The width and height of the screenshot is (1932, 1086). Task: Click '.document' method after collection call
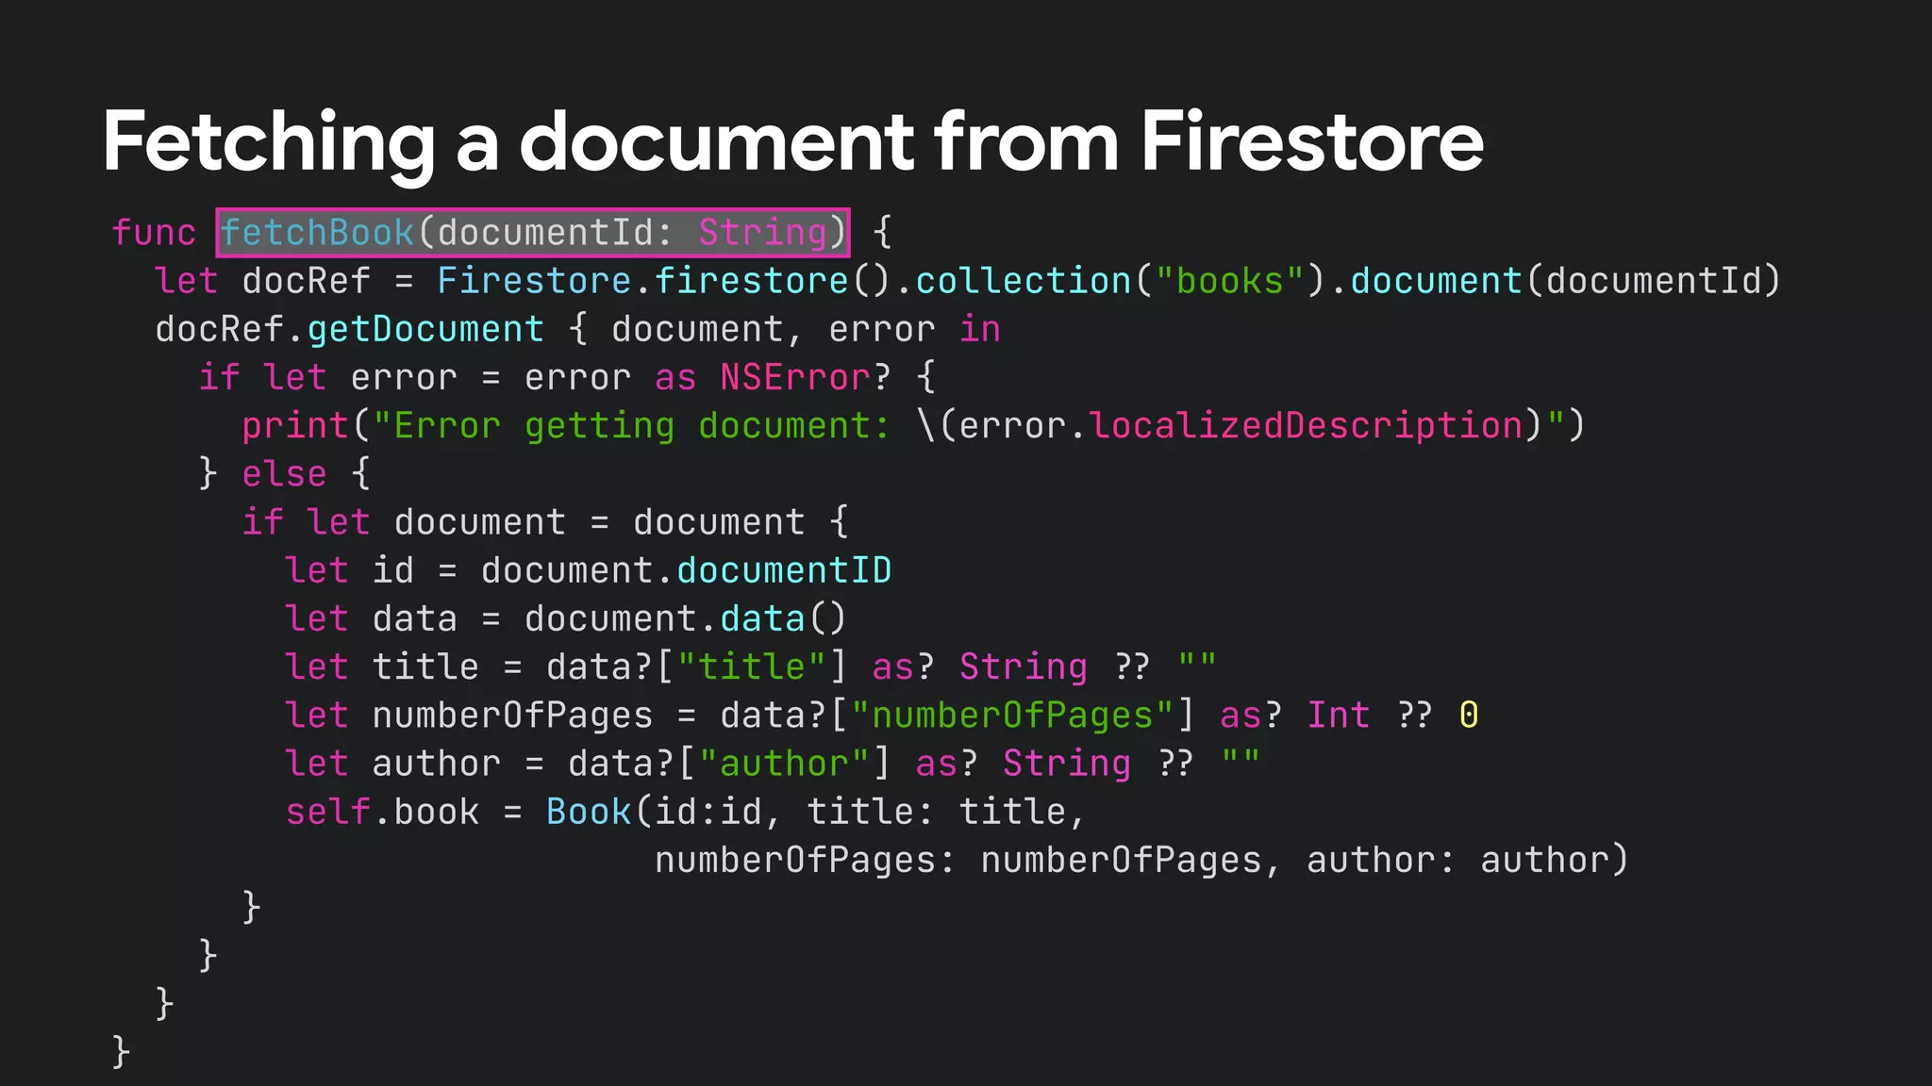(x=1425, y=280)
